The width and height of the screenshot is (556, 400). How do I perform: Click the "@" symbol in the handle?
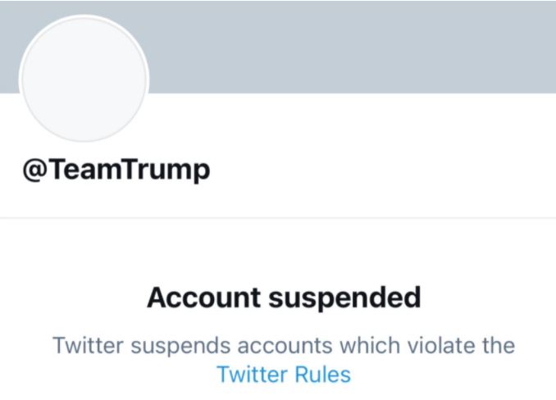(33, 169)
